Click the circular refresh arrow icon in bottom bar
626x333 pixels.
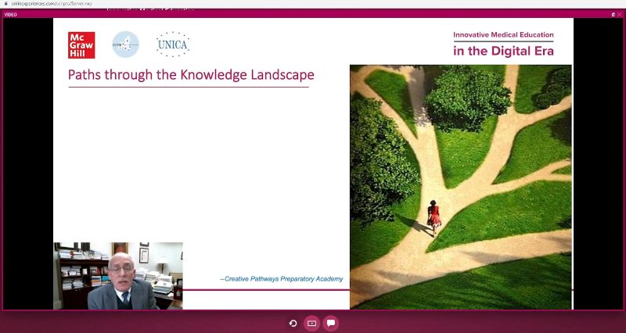click(x=293, y=324)
